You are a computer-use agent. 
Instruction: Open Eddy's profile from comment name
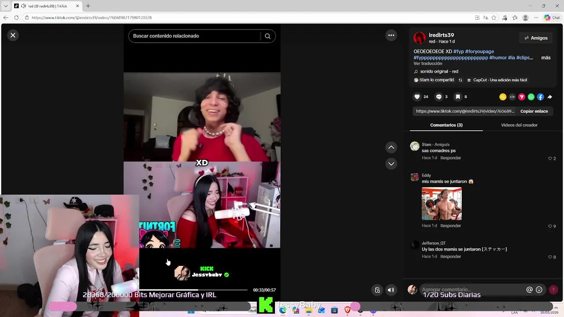[x=426, y=175]
